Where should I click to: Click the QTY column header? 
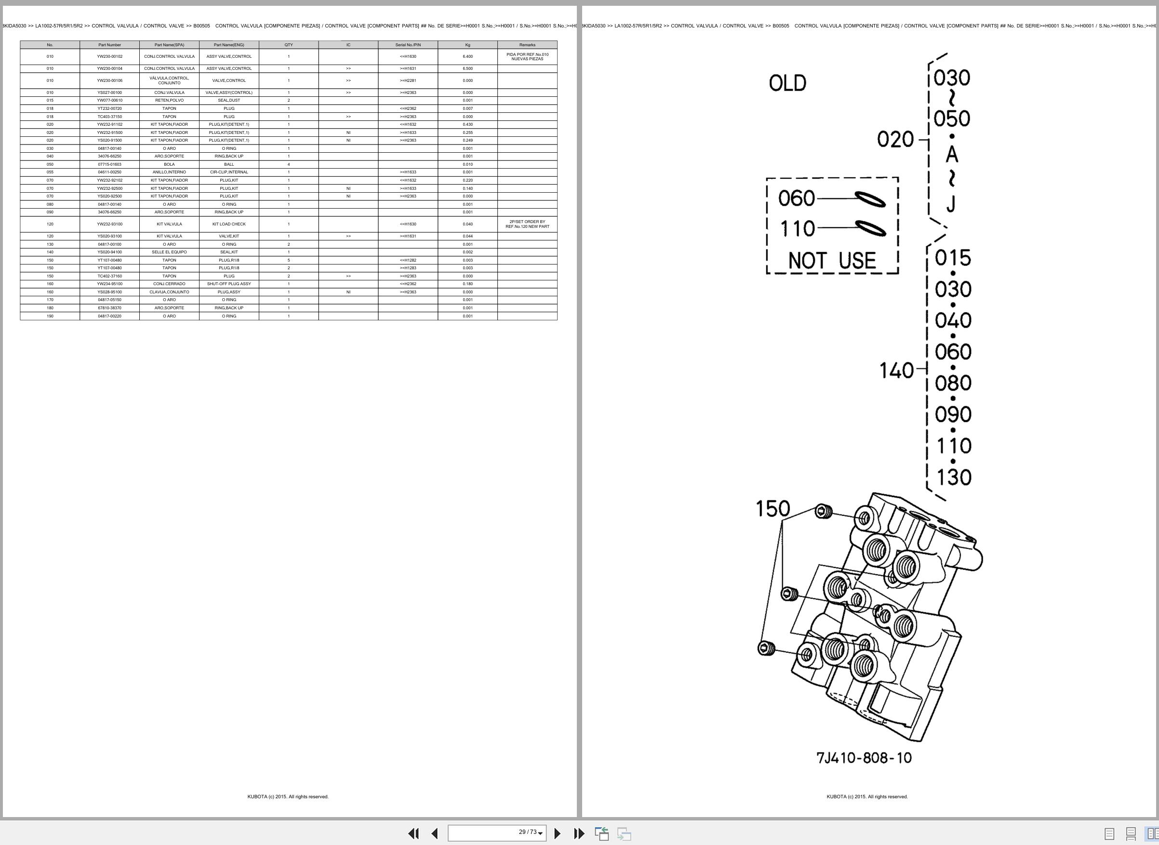coord(289,45)
